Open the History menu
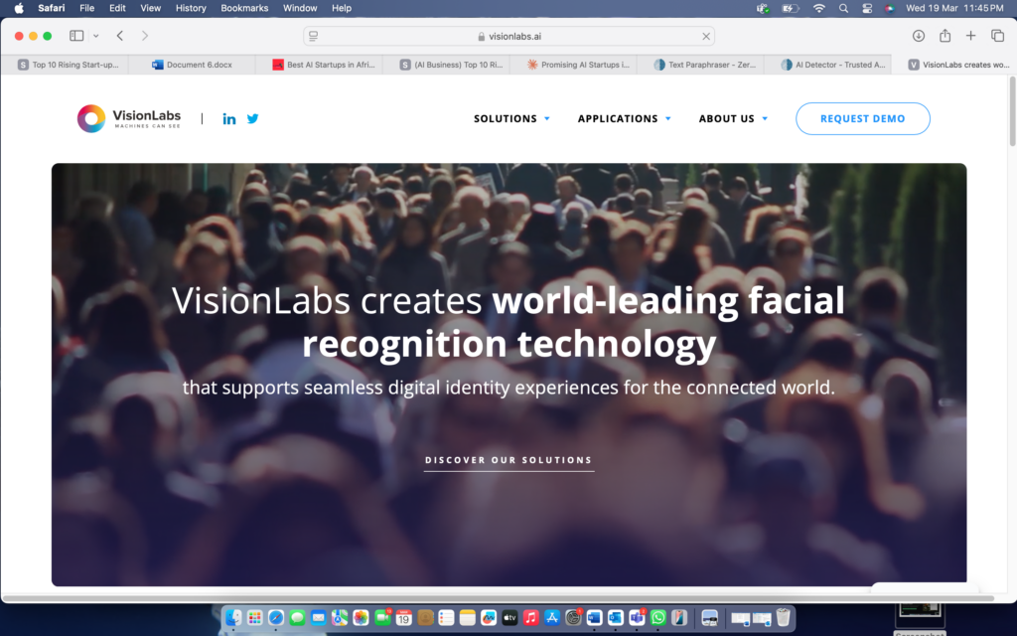1017x636 pixels. click(191, 8)
